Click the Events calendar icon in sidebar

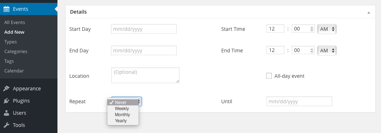[x=6, y=9]
